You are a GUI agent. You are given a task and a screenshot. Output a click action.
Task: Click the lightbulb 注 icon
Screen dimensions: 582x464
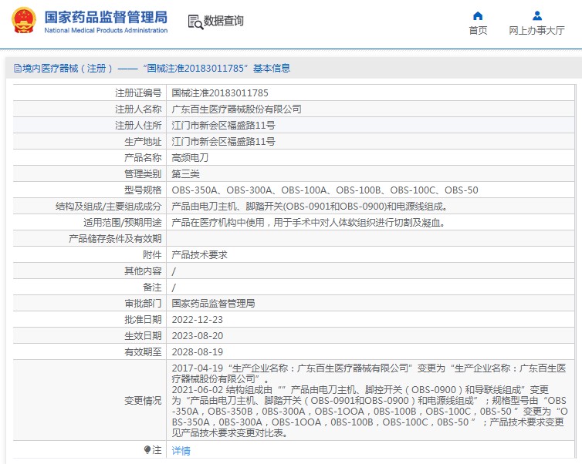[x=147, y=450]
